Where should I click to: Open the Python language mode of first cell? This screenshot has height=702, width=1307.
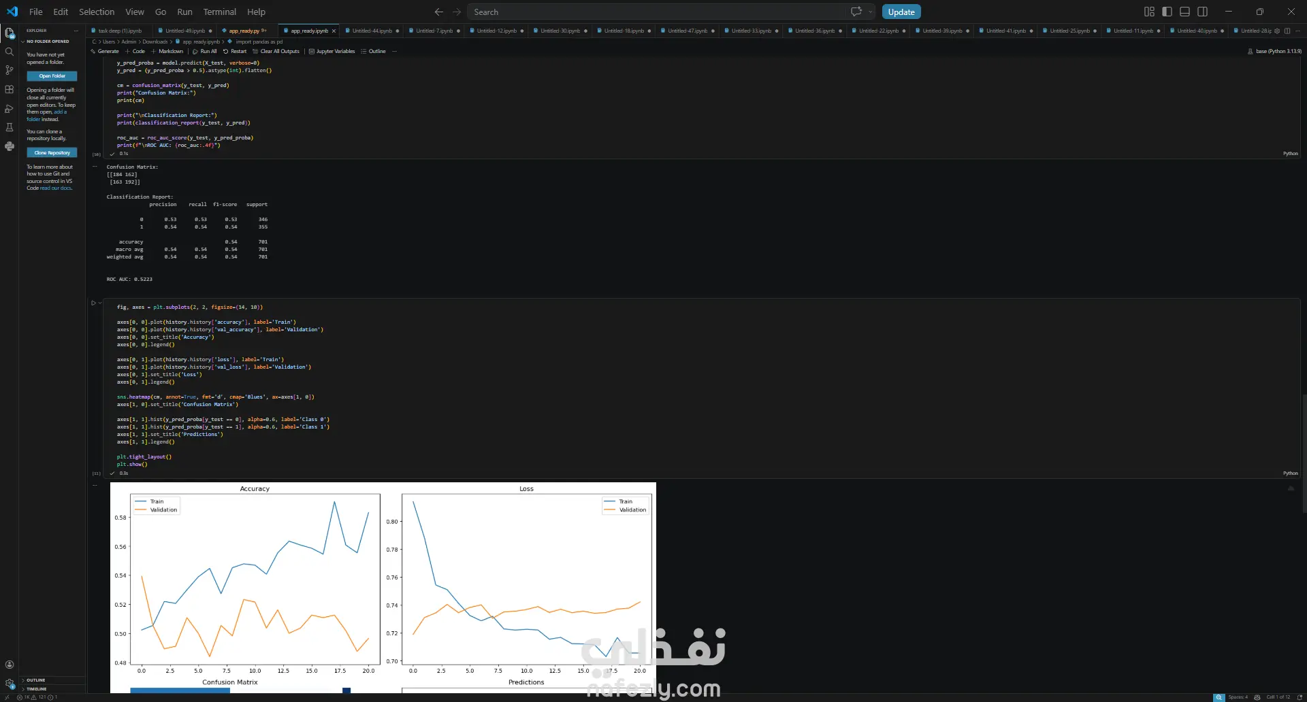tap(1291, 154)
